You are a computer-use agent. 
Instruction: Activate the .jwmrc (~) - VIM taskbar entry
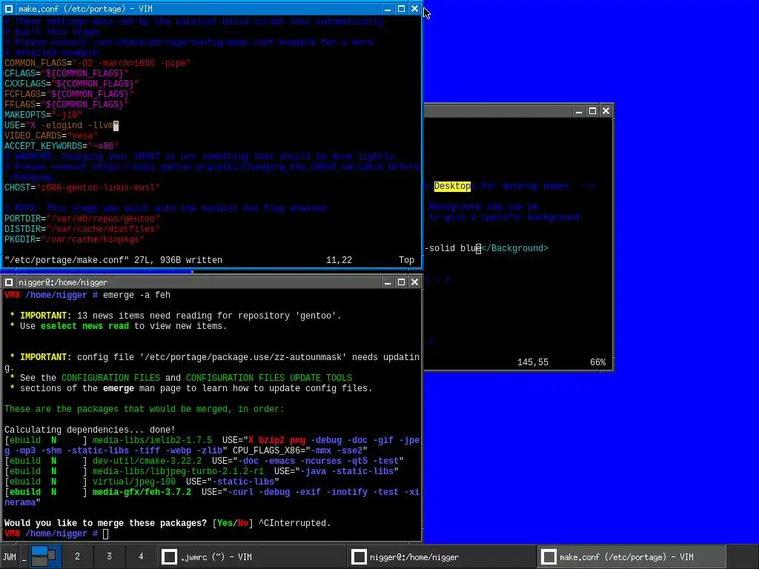coord(252,557)
